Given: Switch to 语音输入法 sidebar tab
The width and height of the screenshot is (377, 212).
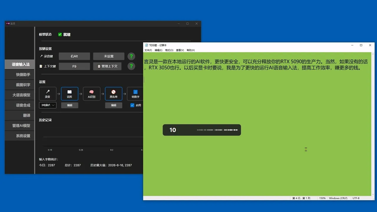Looking at the screenshot, I should [x=20, y=64].
